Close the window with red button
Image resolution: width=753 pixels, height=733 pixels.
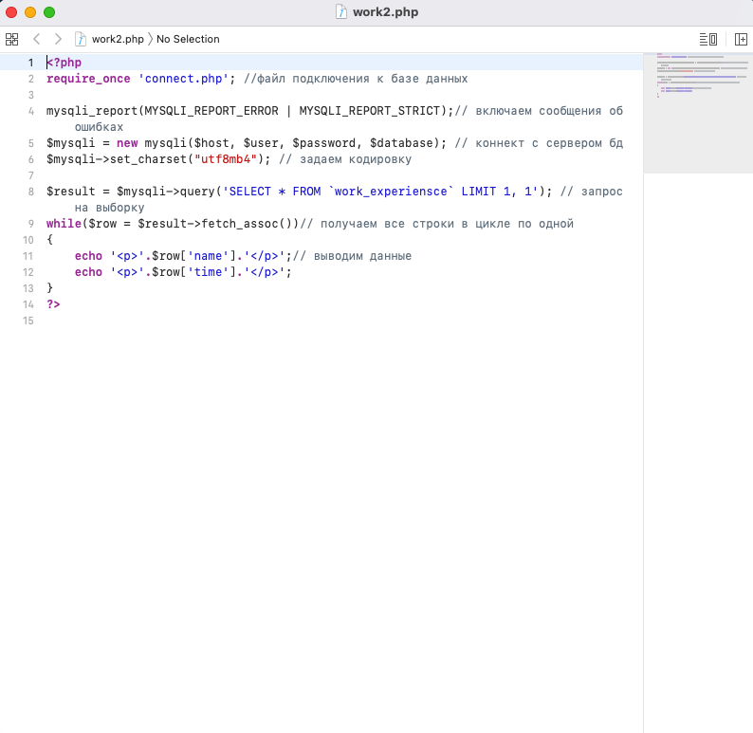coord(11,12)
